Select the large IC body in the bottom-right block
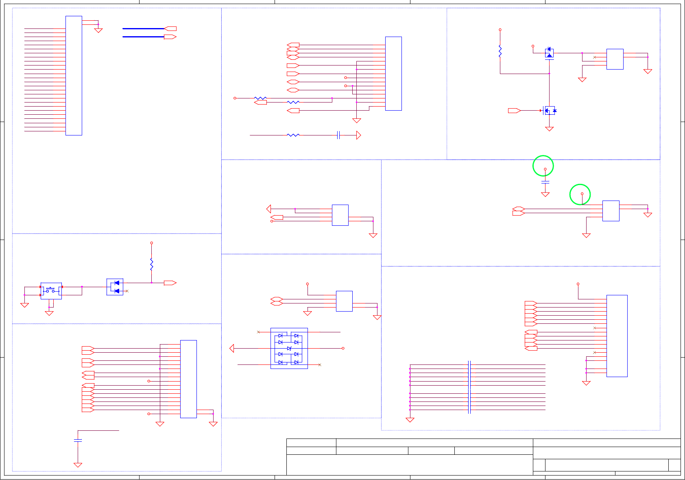The height and width of the screenshot is (480, 685). (617, 336)
